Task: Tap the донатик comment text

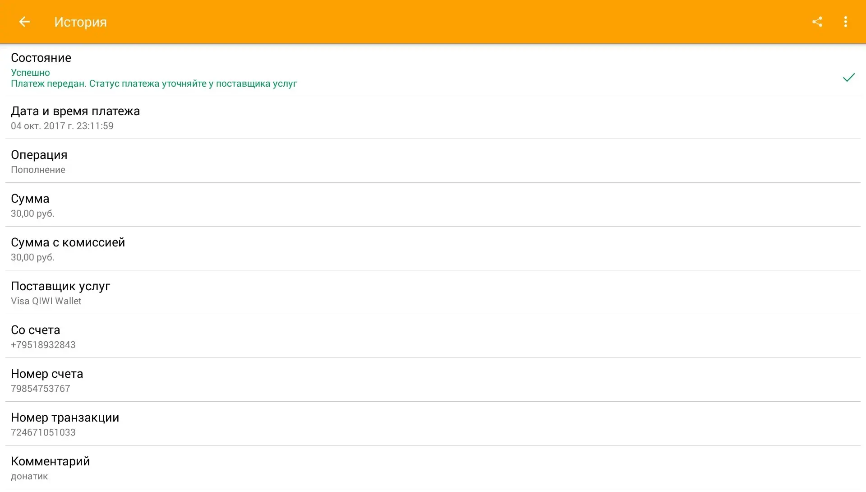Action: click(29, 476)
